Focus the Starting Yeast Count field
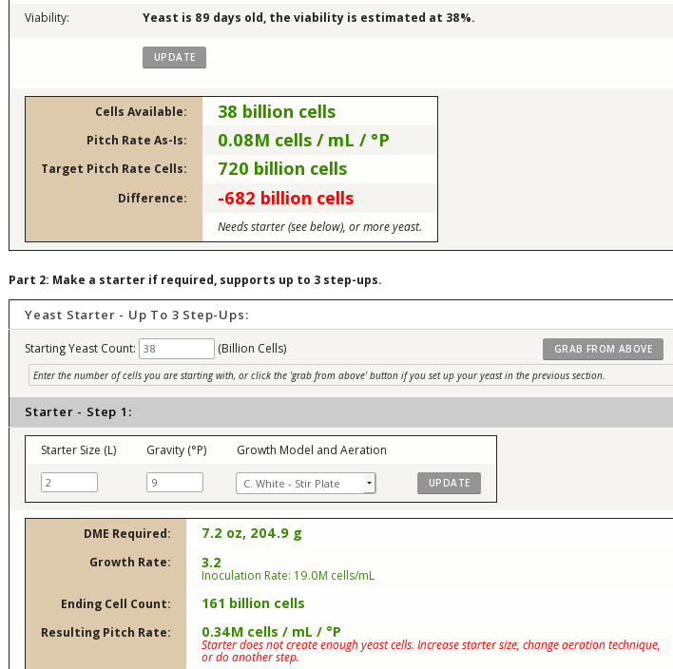Screen dimensions: 673x669 [x=176, y=349]
